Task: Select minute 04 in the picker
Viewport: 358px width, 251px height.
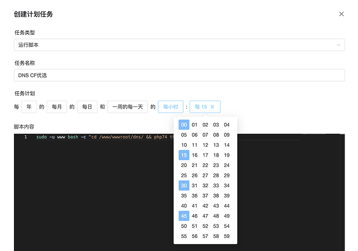Action: pos(227,124)
